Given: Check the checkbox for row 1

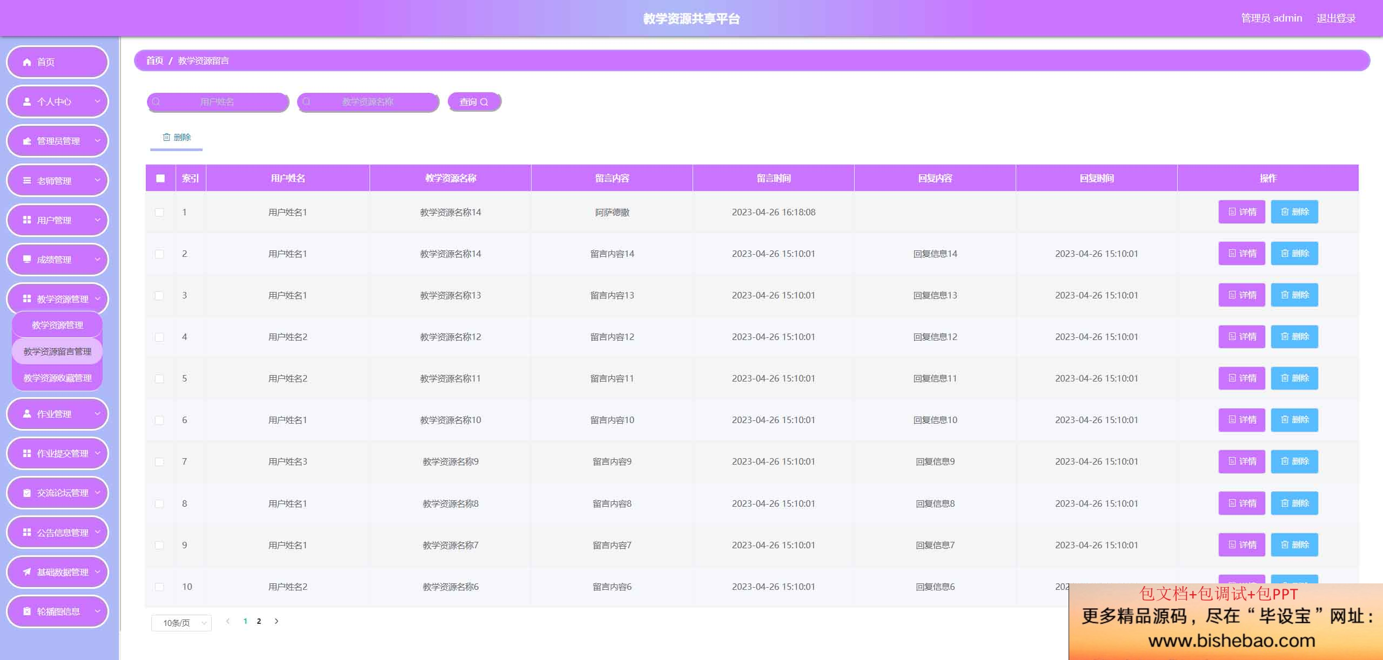Looking at the screenshot, I should click(x=159, y=212).
